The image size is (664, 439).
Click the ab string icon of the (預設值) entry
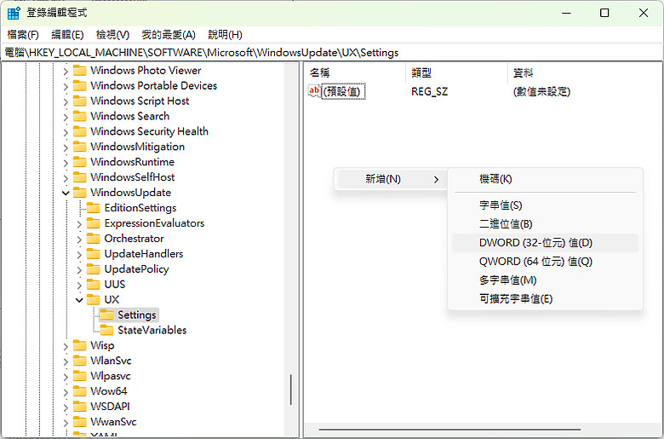point(315,91)
